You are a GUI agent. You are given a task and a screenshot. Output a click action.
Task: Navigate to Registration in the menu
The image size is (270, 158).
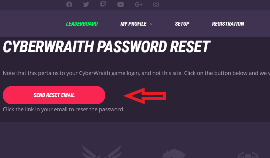[x=228, y=23]
